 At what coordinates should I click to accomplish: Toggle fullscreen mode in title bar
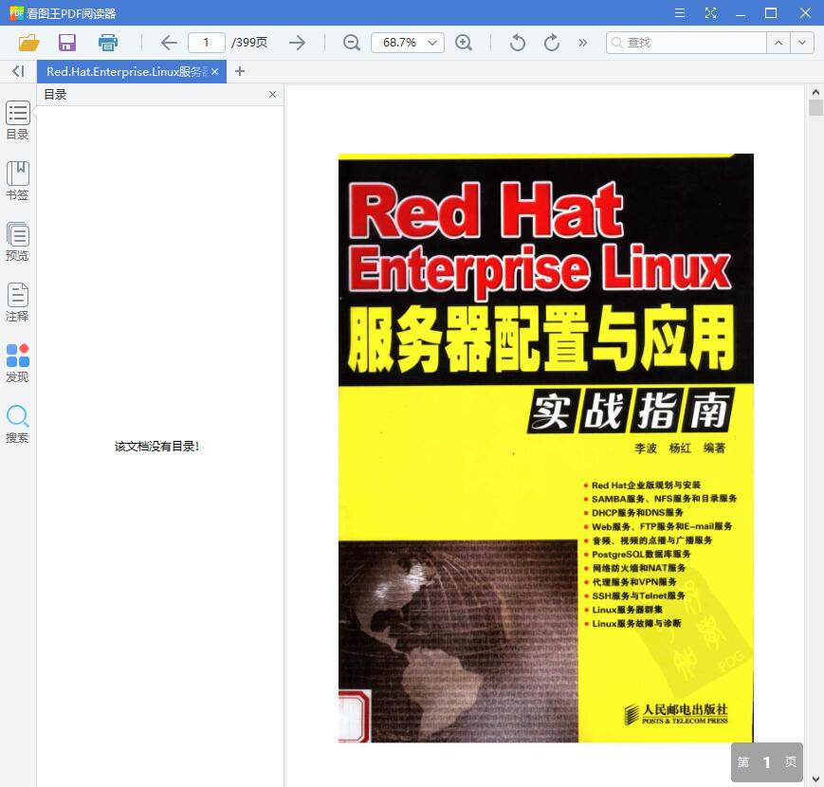[x=710, y=12]
